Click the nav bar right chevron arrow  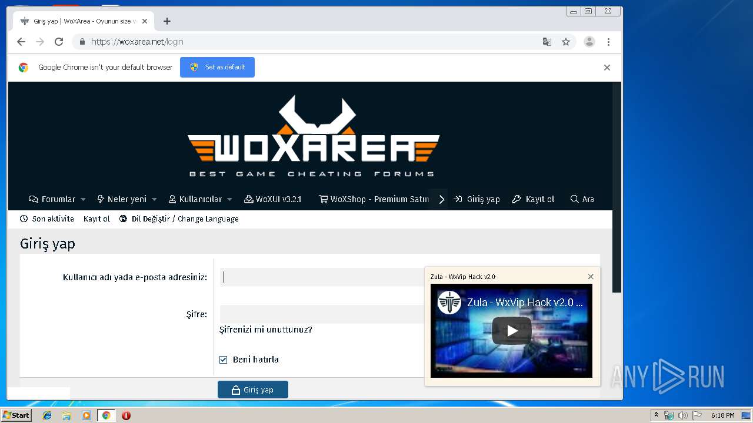[441, 199]
